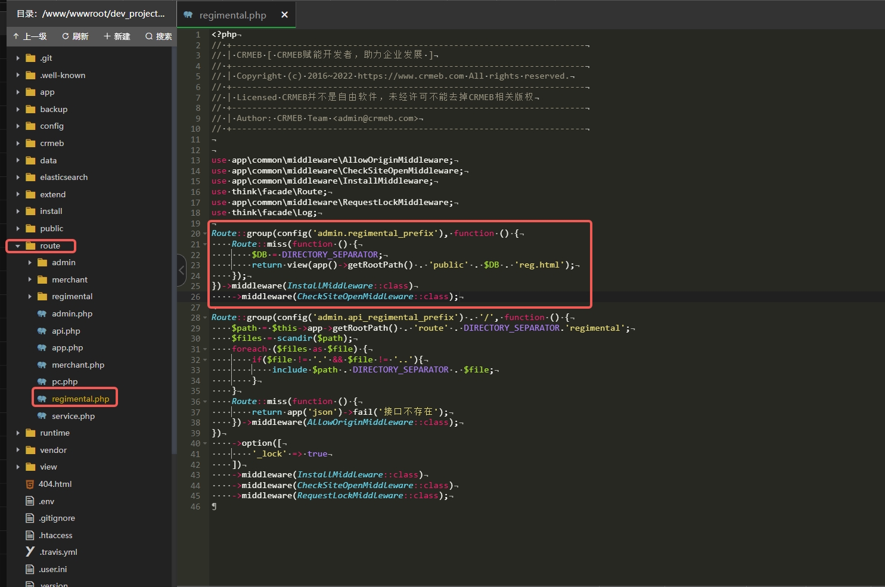Image resolution: width=885 pixels, height=587 pixels.
Task: Expand the .git folder arrow
Action: pyautogui.click(x=18, y=58)
